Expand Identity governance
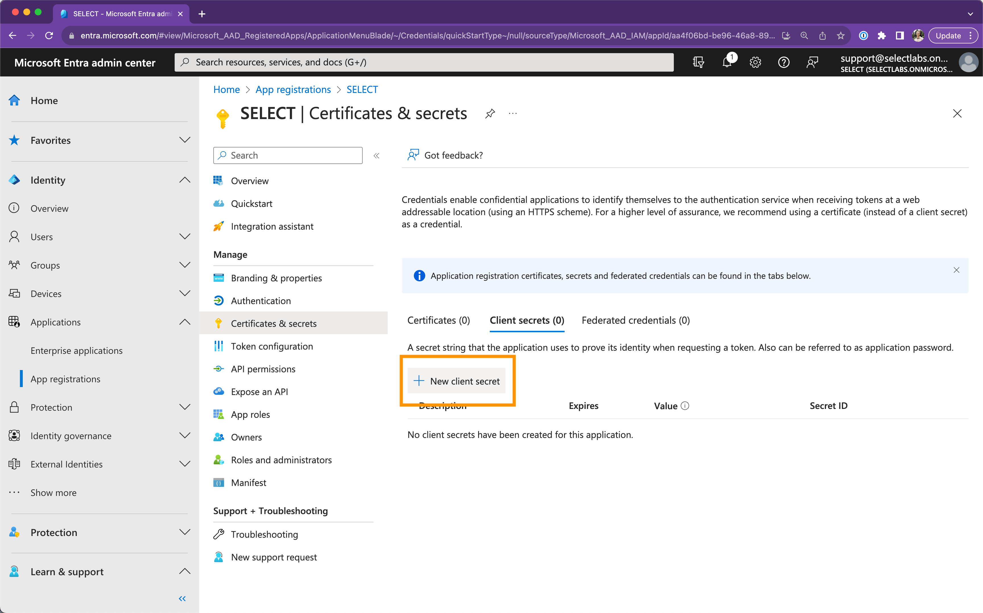The height and width of the screenshot is (613, 983). click(x=185, y=436)
